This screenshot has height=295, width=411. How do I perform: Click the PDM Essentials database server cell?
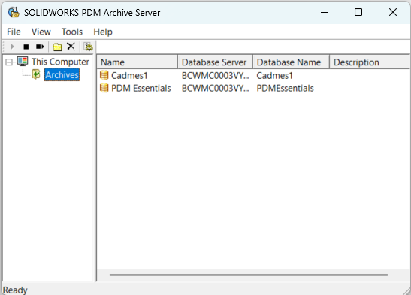pos(215,88)
